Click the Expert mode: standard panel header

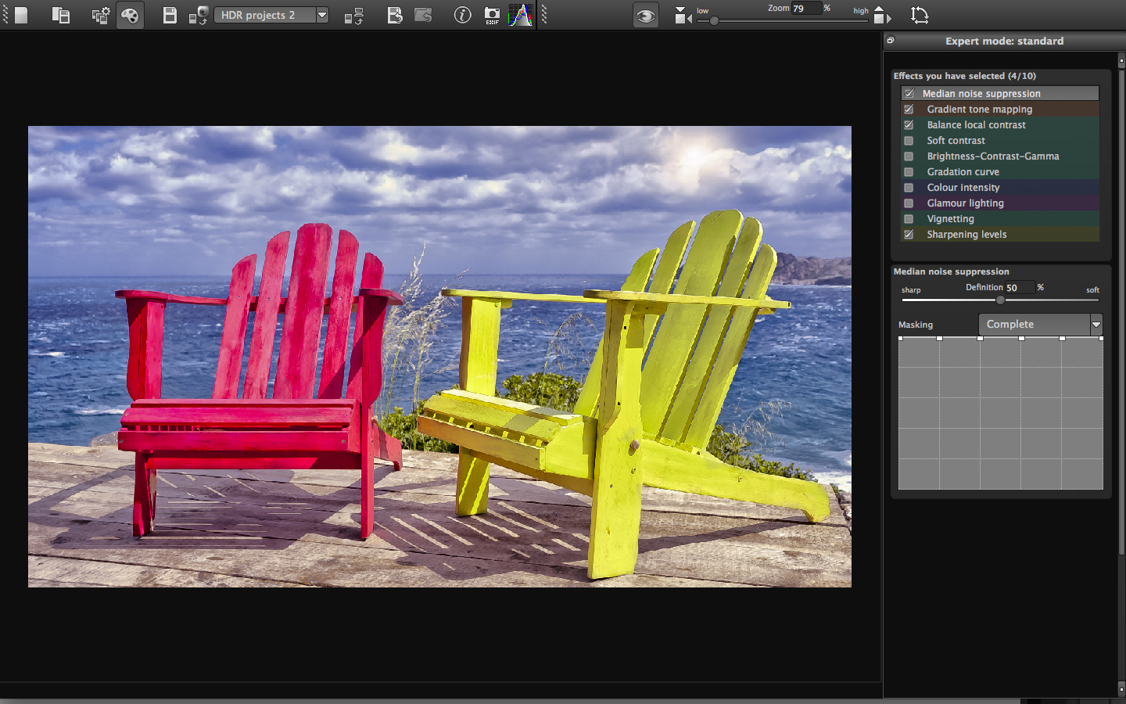(1004, 41)
